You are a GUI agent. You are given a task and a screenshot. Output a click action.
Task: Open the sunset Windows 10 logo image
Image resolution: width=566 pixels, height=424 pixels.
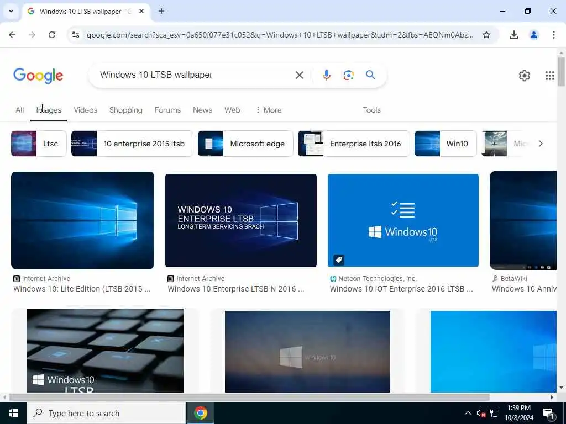point(307,352)
